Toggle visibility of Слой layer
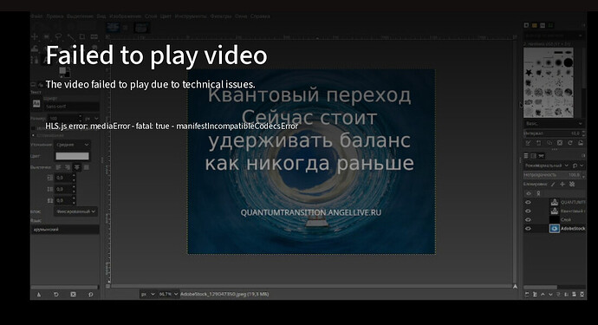The height and width of the screenshot is (325, 598). tap(528, 220)
